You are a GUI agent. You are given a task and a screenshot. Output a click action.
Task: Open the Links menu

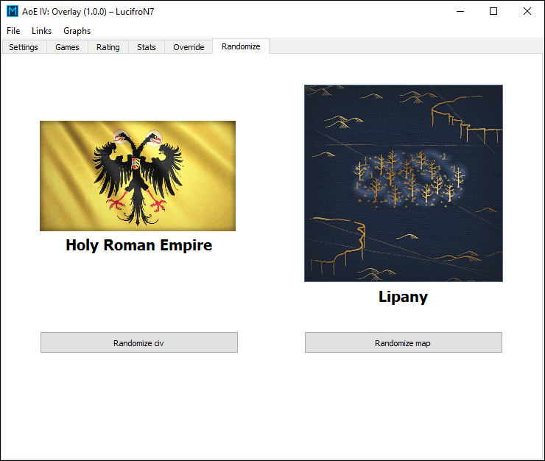(41, 31)
